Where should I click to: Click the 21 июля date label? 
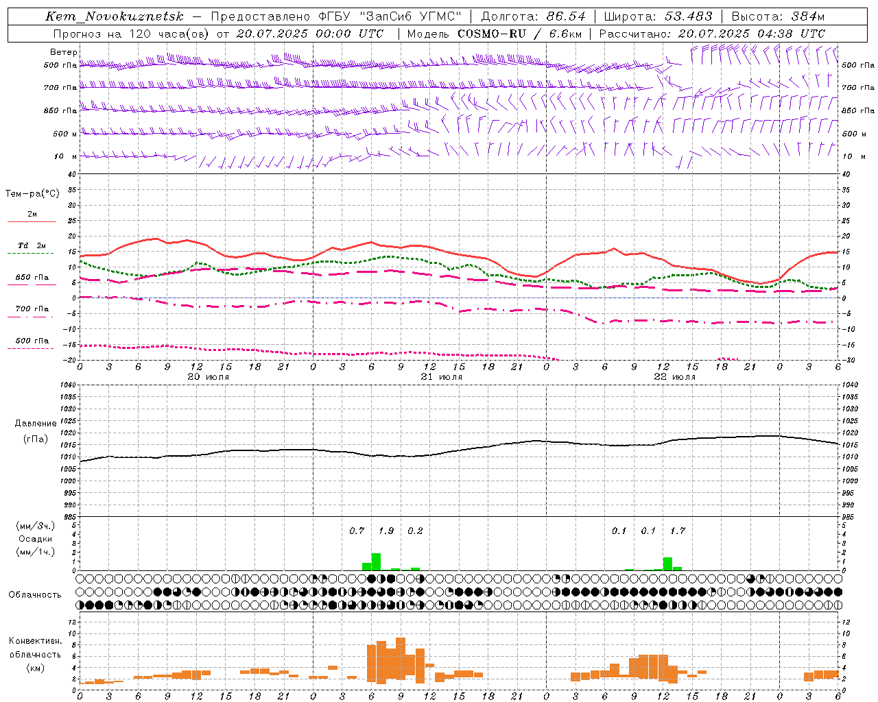click(442, 377)
